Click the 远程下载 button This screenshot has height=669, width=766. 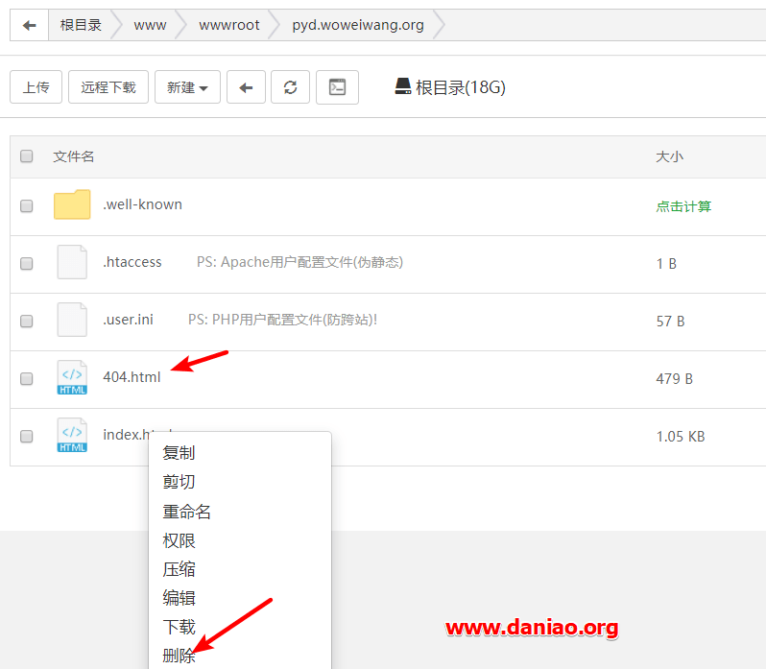(108, 87)
